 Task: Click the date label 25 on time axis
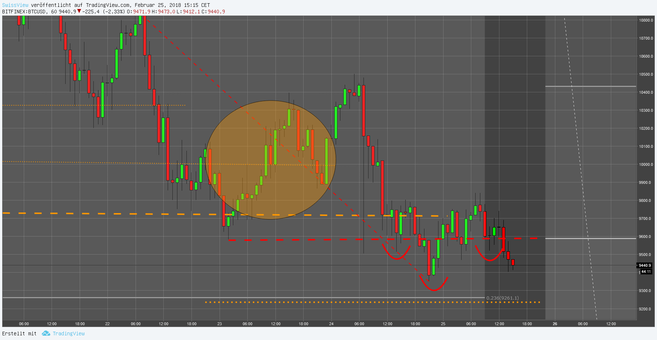pyautogui.click(x=443, y=324)
